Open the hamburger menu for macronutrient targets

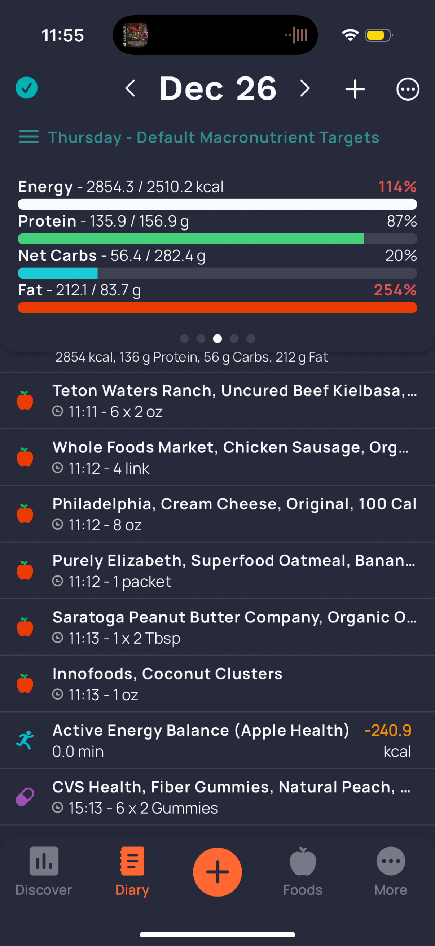(x=28, y=137)
